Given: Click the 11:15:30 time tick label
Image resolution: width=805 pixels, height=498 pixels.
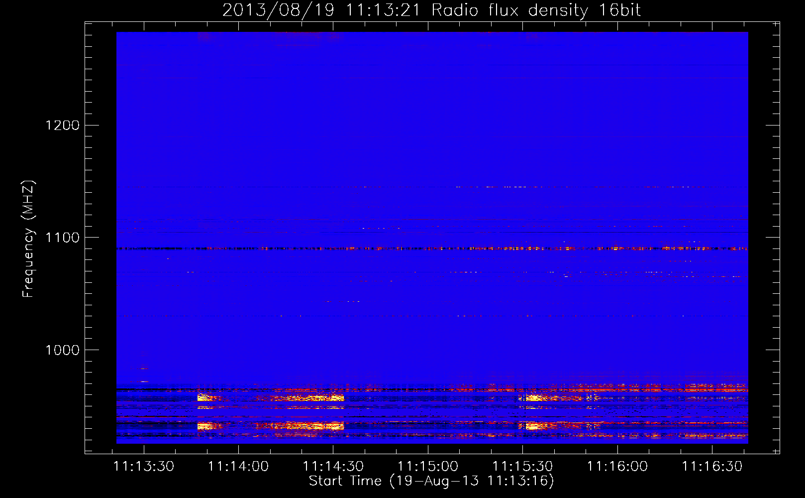Looking at the screenshot, I should pos(522,467).
